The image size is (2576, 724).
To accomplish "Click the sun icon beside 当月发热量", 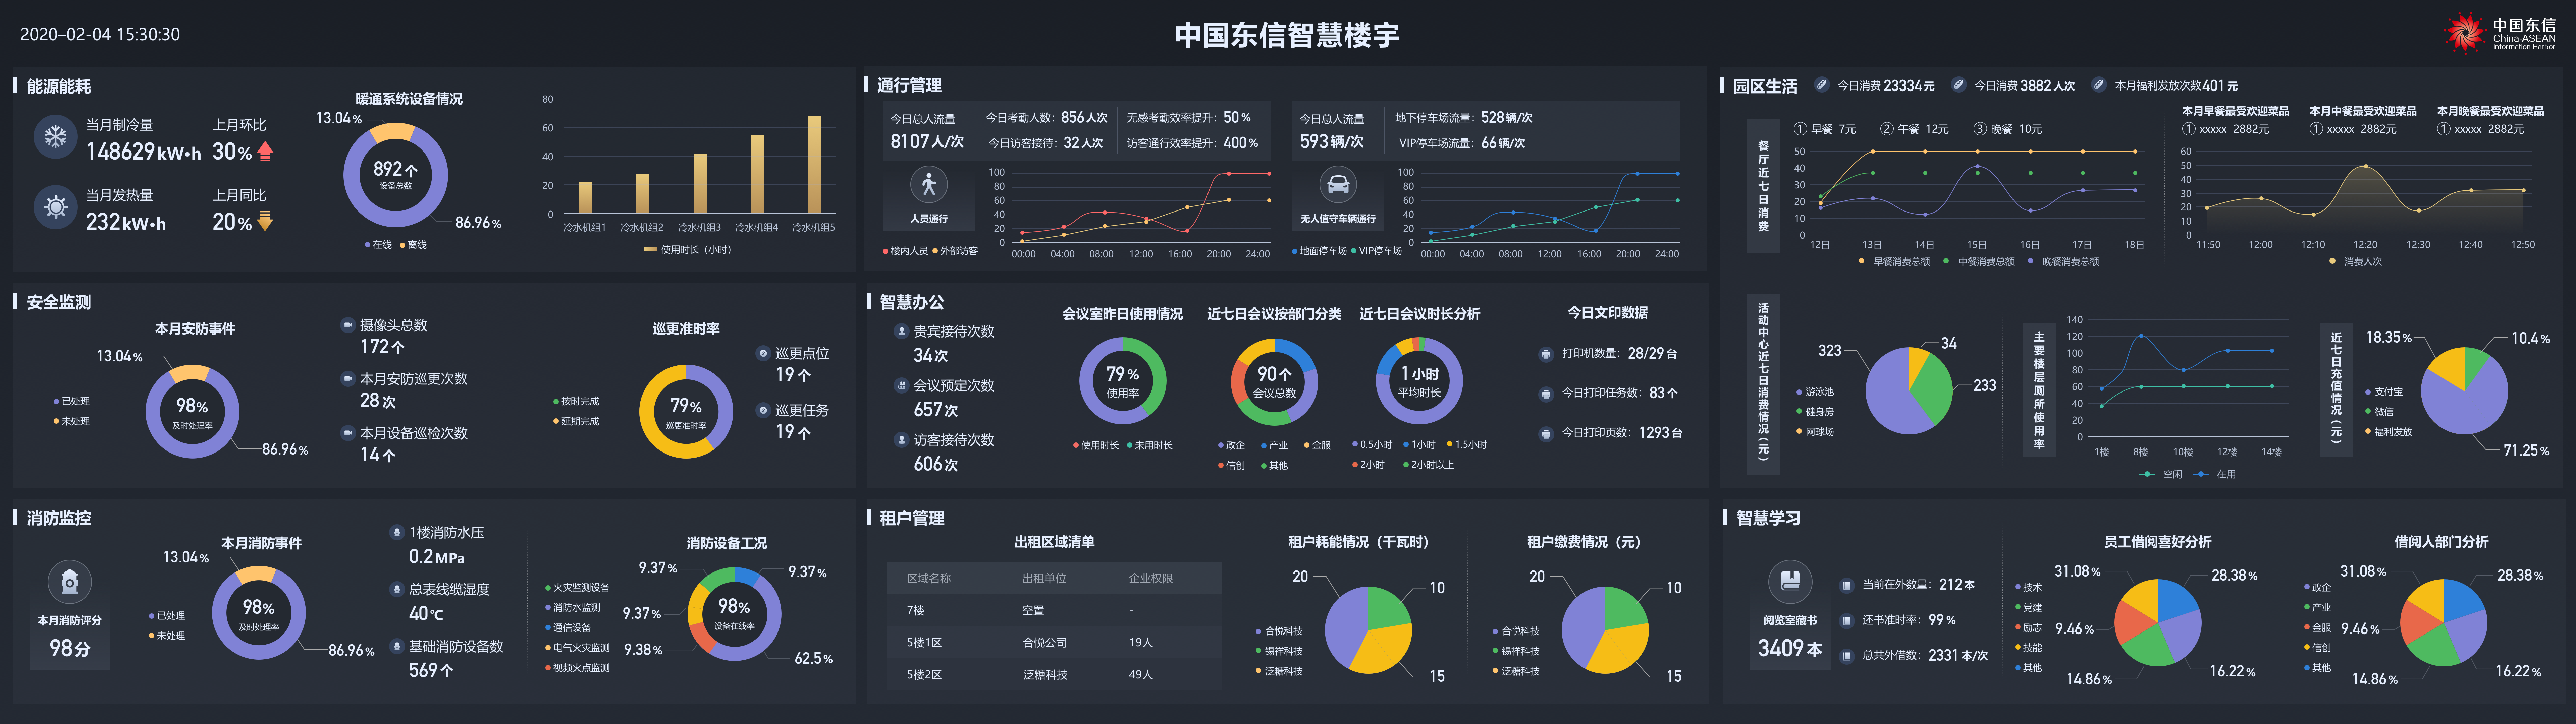I will (x=55, y=207).
